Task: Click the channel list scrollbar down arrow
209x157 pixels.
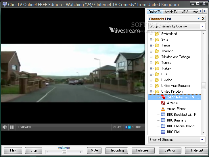Action: [x=203, y=132]
